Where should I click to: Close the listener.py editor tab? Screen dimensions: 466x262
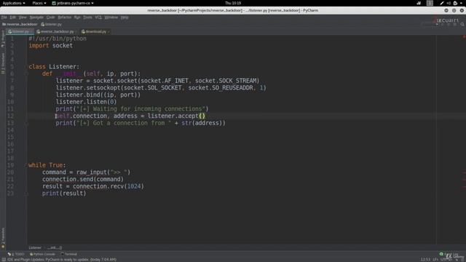[31, 32]
